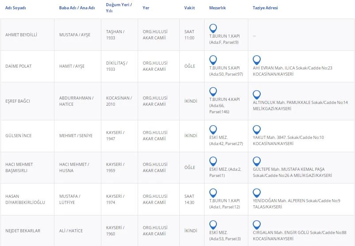Click cemetery map pin for Ahmet Beydilli
The width and height of the screenshot is (355, 246).
pos(213,28)
